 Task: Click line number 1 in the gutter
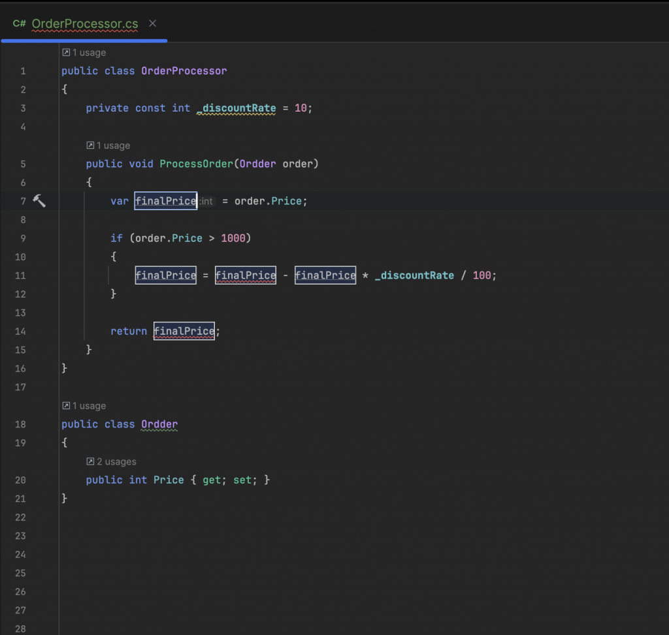coord(23,71)
